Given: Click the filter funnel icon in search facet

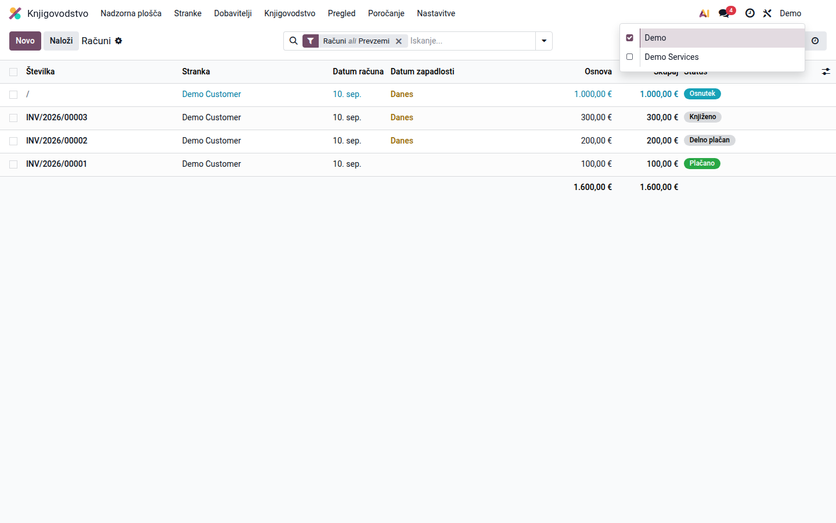Looking at the screenshot, I should click(x=311, y=41).
